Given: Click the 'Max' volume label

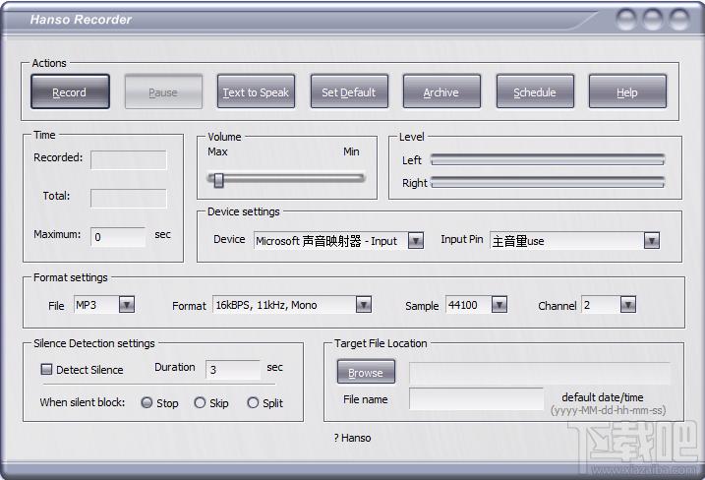Looking at the screenshot, I should click(217, 151).
